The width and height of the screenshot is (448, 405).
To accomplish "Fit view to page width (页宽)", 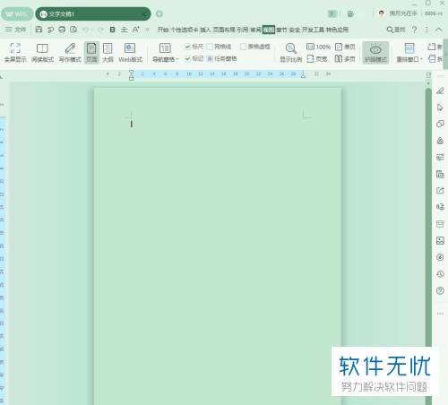I will point(317,58).
